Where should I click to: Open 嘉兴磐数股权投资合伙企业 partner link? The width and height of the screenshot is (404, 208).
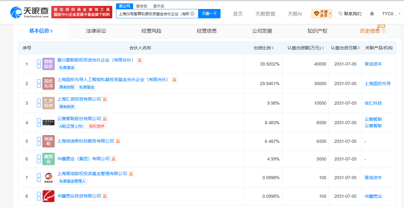point(95,60)
